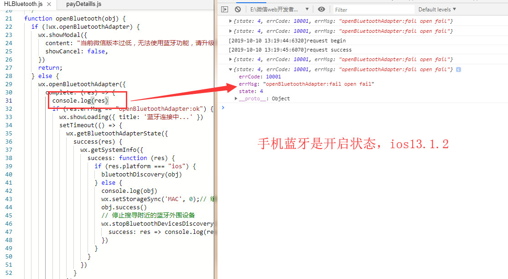Click line number 21 in the gutter
Screen dimensions: 508x279
tap(9, 19)
